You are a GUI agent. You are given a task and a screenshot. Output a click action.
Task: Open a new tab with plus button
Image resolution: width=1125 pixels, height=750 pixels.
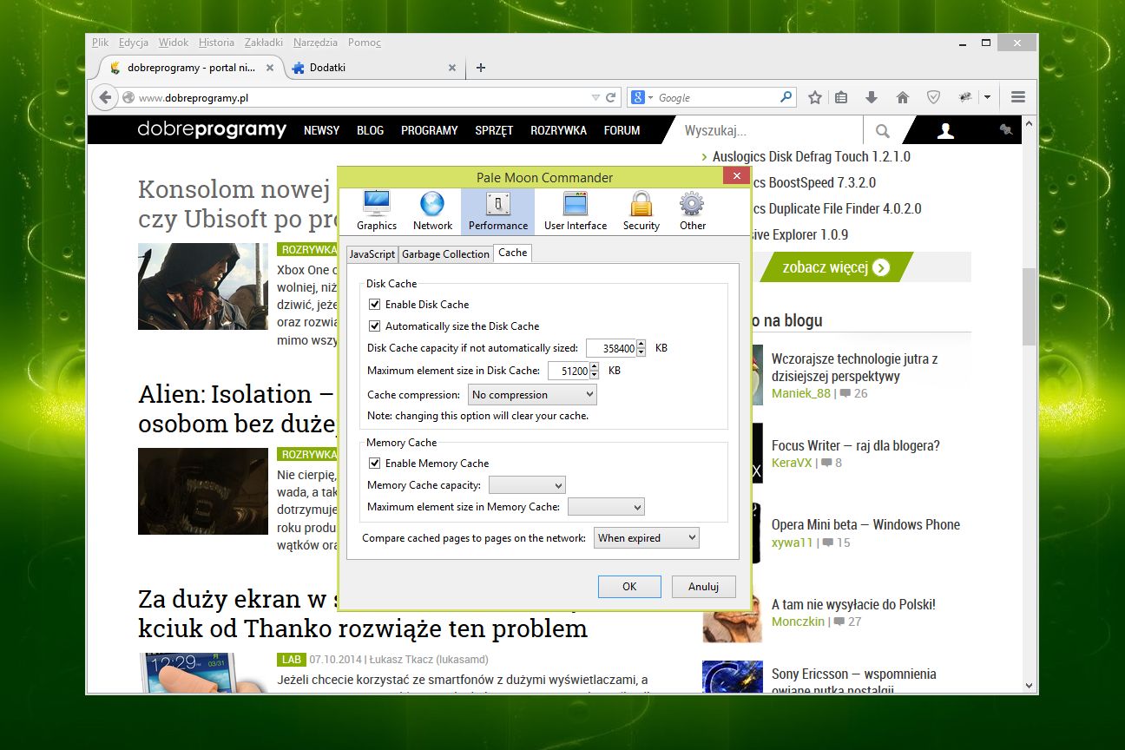(481, 68)
